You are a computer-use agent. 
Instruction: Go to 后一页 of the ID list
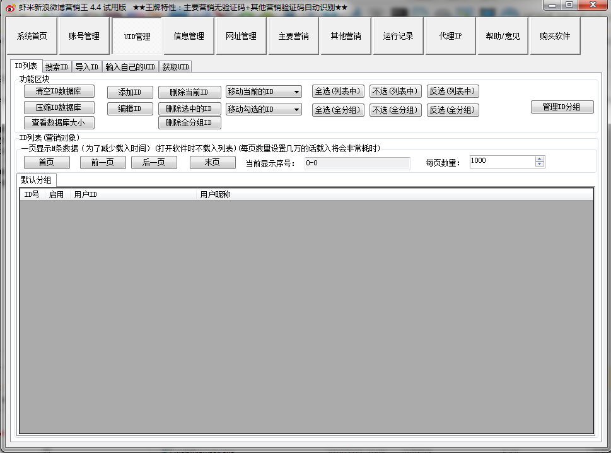pos(154,163)
